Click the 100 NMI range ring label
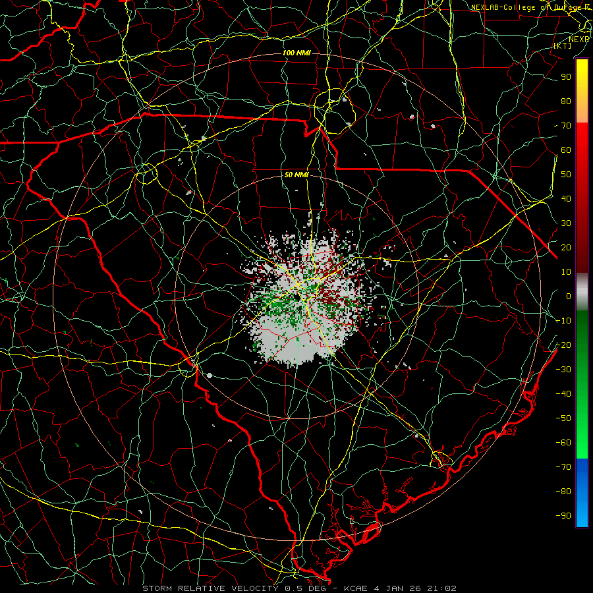Image resolution: width=593 pixels, height=593 pixels. coord(296,53)
